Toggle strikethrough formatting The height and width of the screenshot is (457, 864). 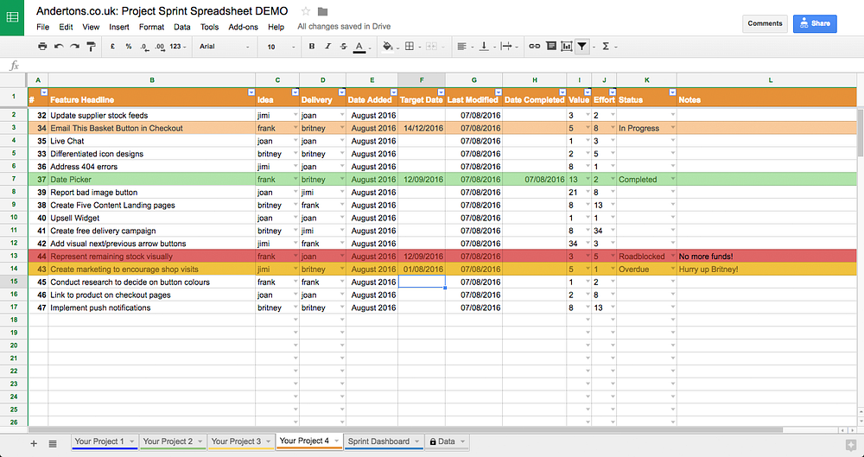[343, 47]
